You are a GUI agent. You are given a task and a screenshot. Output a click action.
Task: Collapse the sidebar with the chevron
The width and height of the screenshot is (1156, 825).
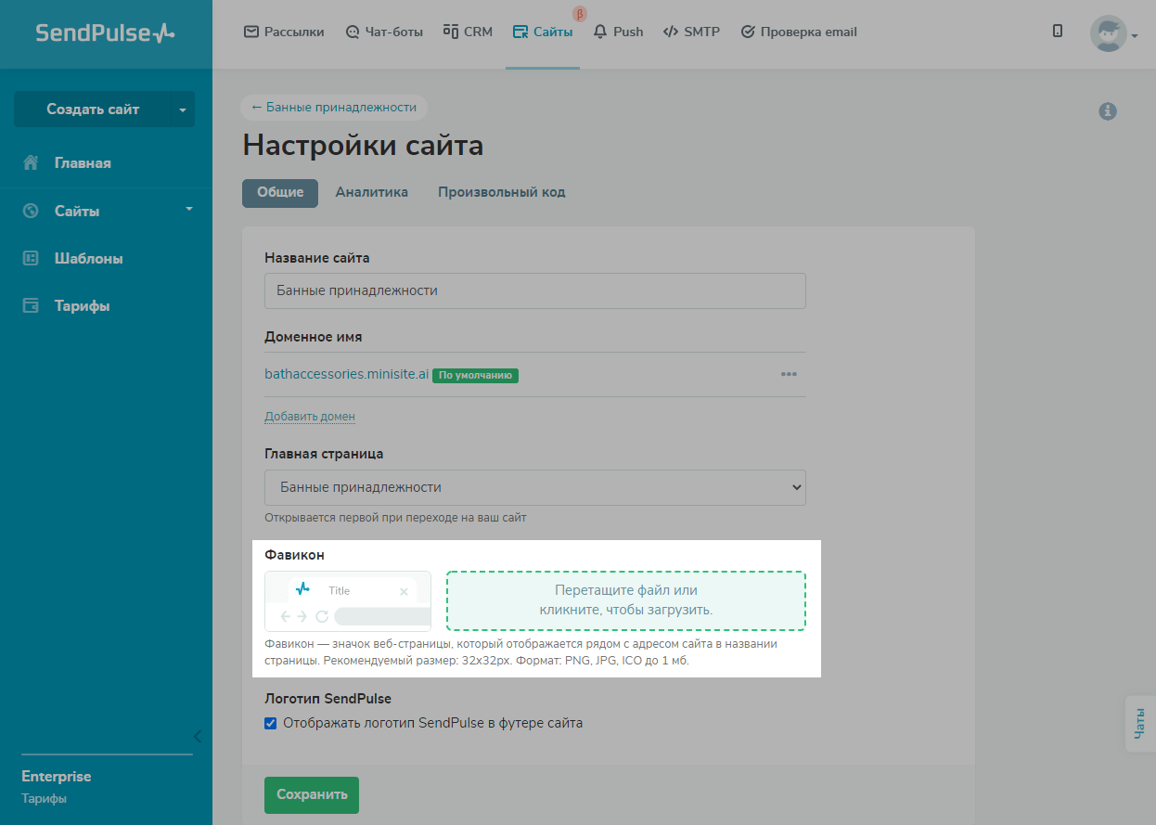pos(197,736)
